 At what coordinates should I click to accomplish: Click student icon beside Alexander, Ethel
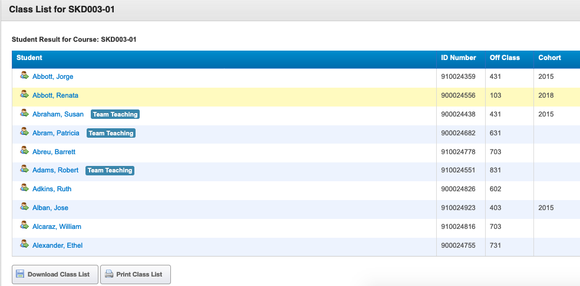click(x=24, y=244)
